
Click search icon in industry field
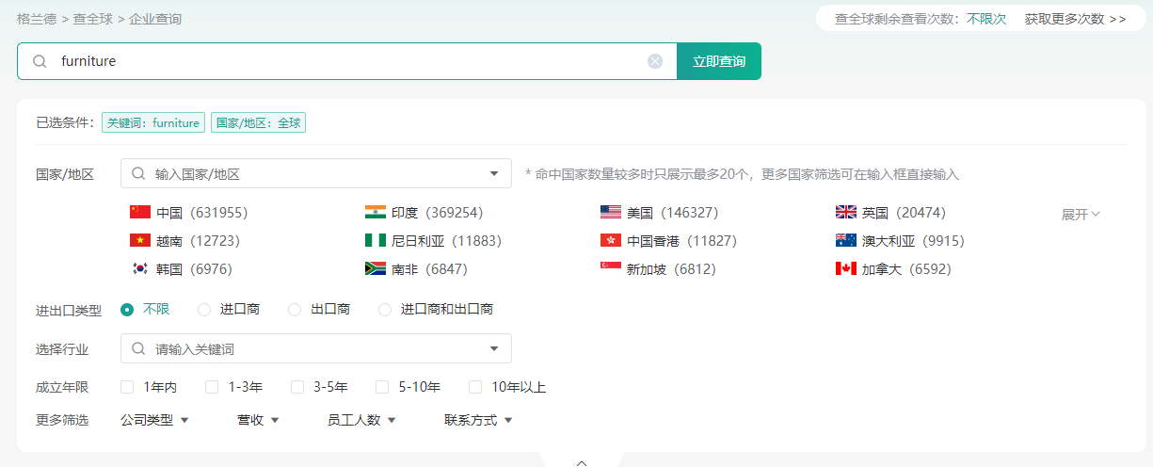138,348
